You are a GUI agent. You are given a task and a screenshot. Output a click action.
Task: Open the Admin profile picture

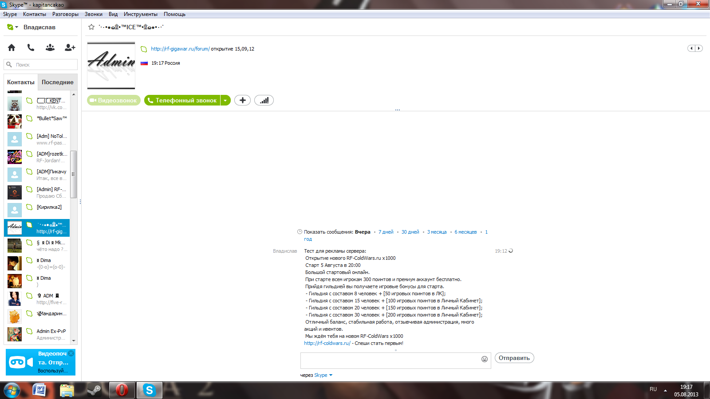click(111, 66)
